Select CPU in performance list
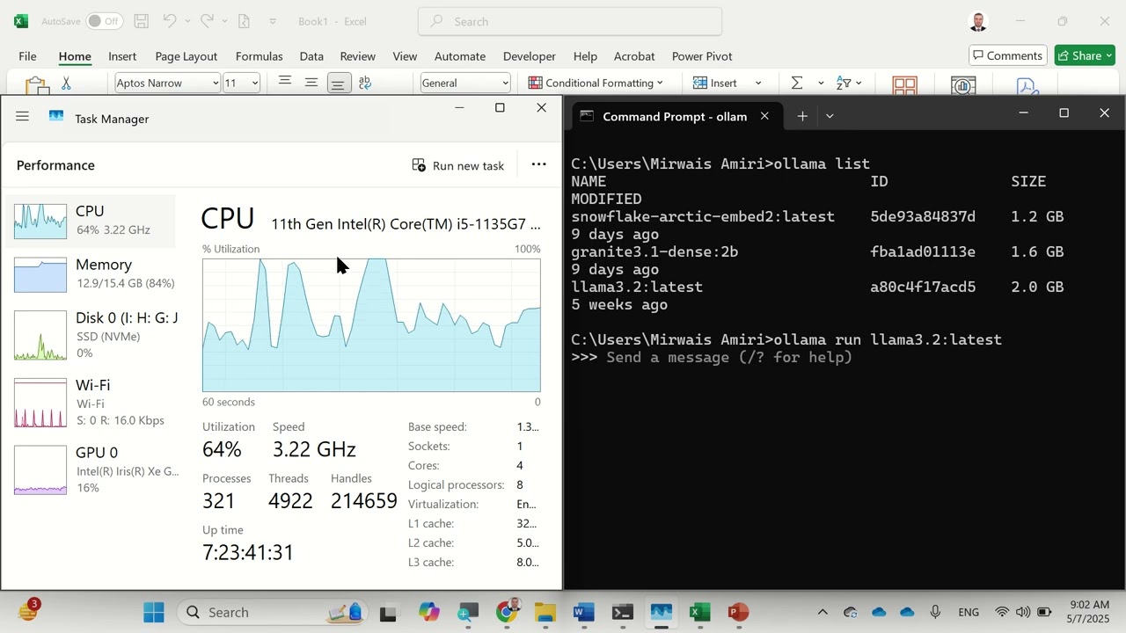 (91, 220)
